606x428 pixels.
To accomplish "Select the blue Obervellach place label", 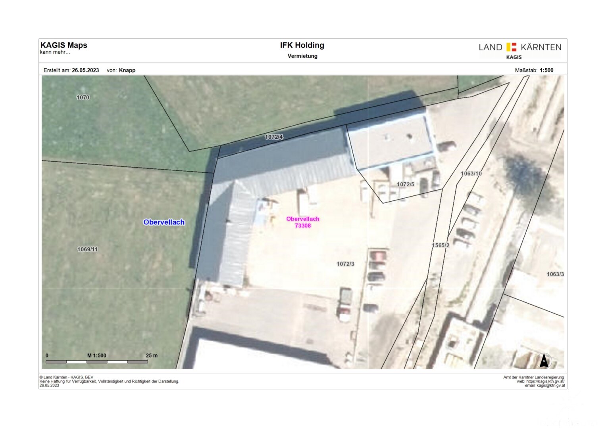I will (x=164, y=222).
